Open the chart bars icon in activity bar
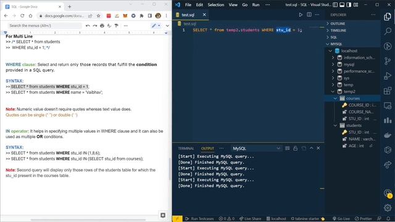This screenshot has width=395, height=222. coord(388,120)
